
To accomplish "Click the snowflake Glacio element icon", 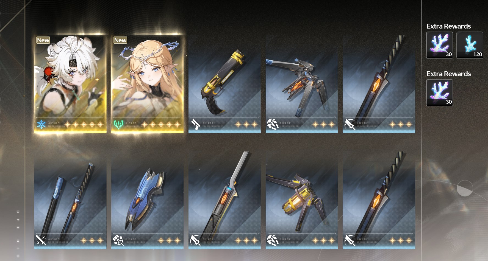I will click(x=41, y=124).
